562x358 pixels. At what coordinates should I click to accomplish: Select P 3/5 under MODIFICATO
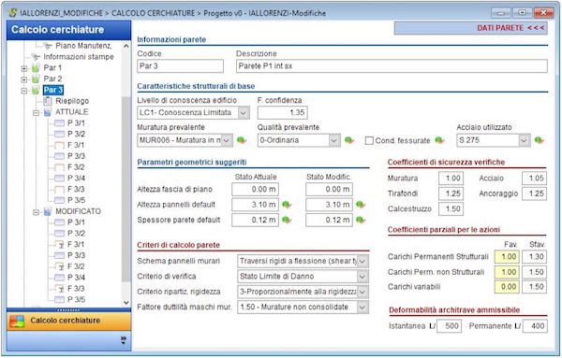point(76,299)
